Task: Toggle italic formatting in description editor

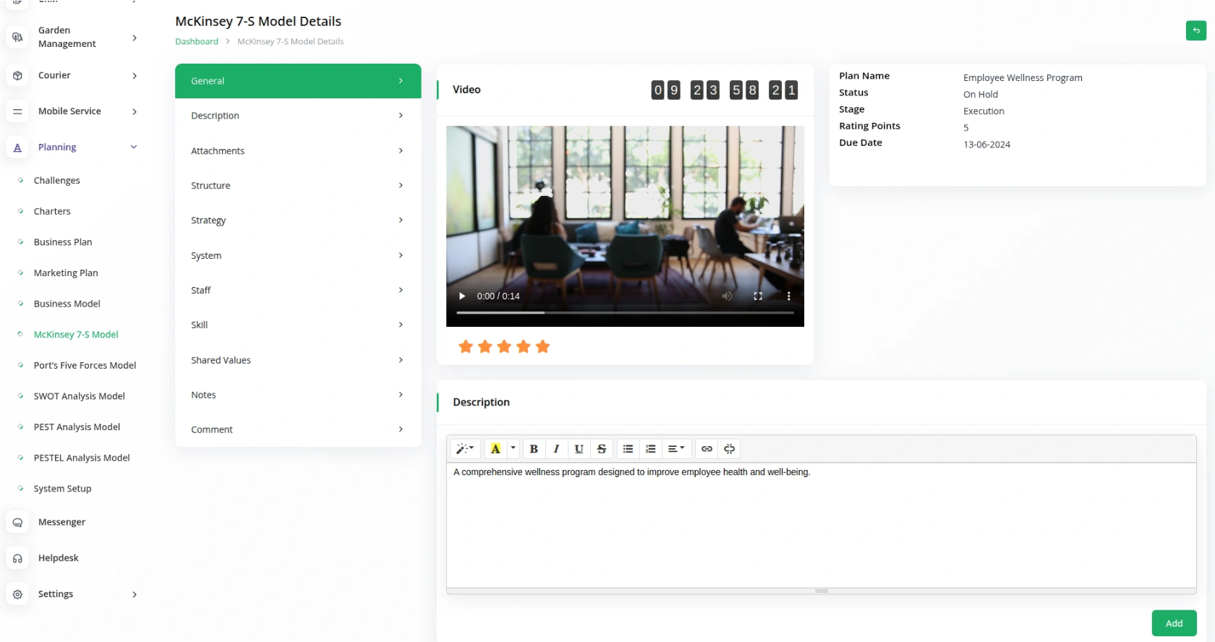Action: pos(556,449)
